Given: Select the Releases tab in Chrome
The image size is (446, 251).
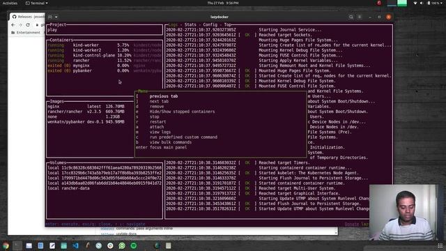Looking at the screenshot, I should pos(28,17).
